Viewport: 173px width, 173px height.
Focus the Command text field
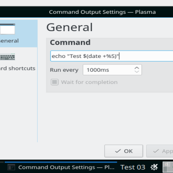(112, 56)
